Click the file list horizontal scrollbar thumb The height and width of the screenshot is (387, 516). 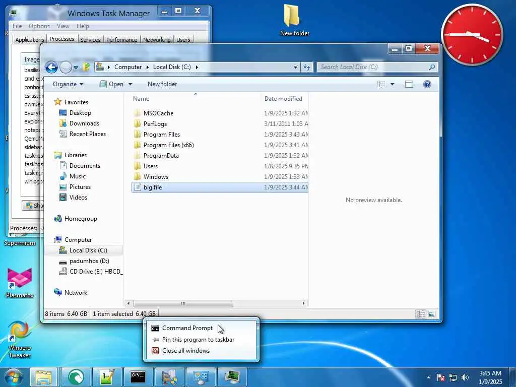(x=183, y=303)
